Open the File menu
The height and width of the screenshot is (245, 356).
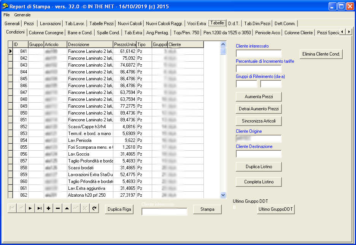pos(6,15)
